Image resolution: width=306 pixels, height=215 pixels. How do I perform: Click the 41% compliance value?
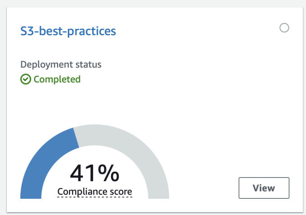click(x=95, y=173)
